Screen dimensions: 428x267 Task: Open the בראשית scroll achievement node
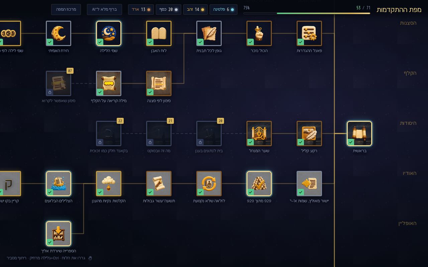359,133
